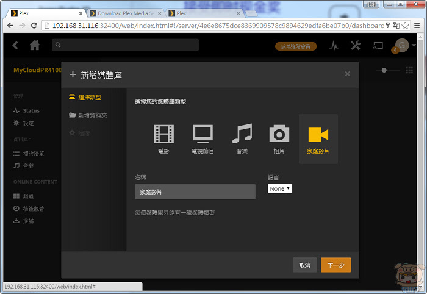Image resolution: width=427 pixels, height=294 pixels.
Task: Go to the 新增資料夾 step
Action: tap(88, 115)
